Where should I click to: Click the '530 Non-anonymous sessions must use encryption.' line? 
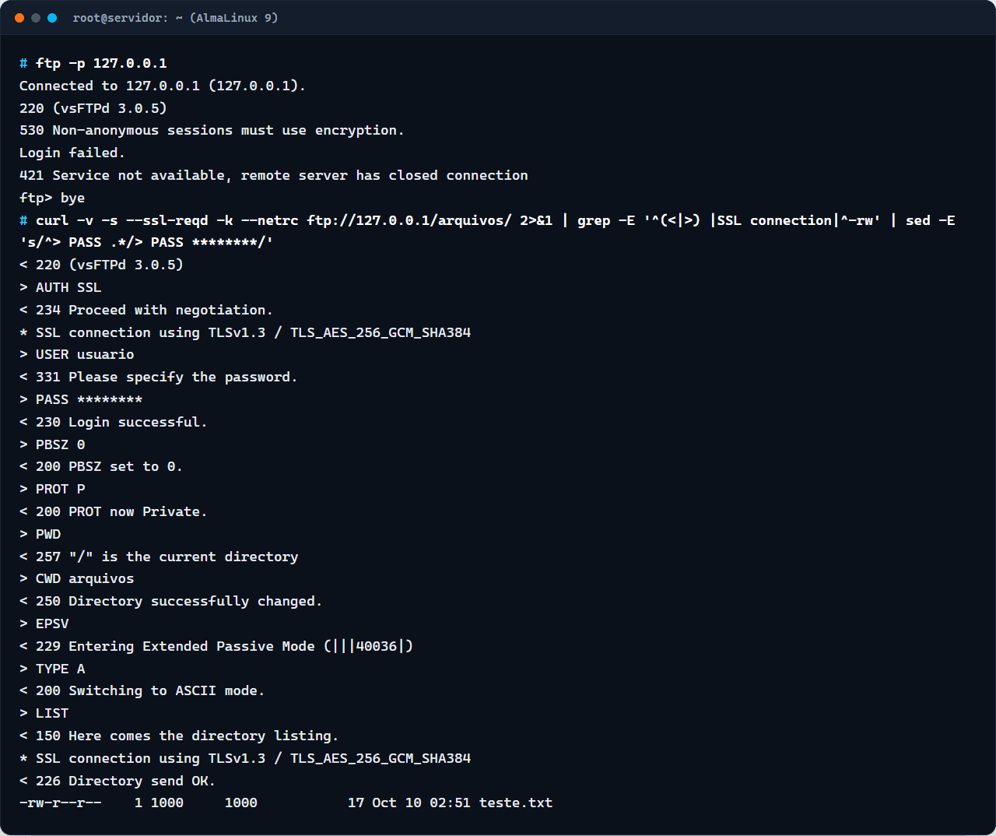(x=212, y=130)
